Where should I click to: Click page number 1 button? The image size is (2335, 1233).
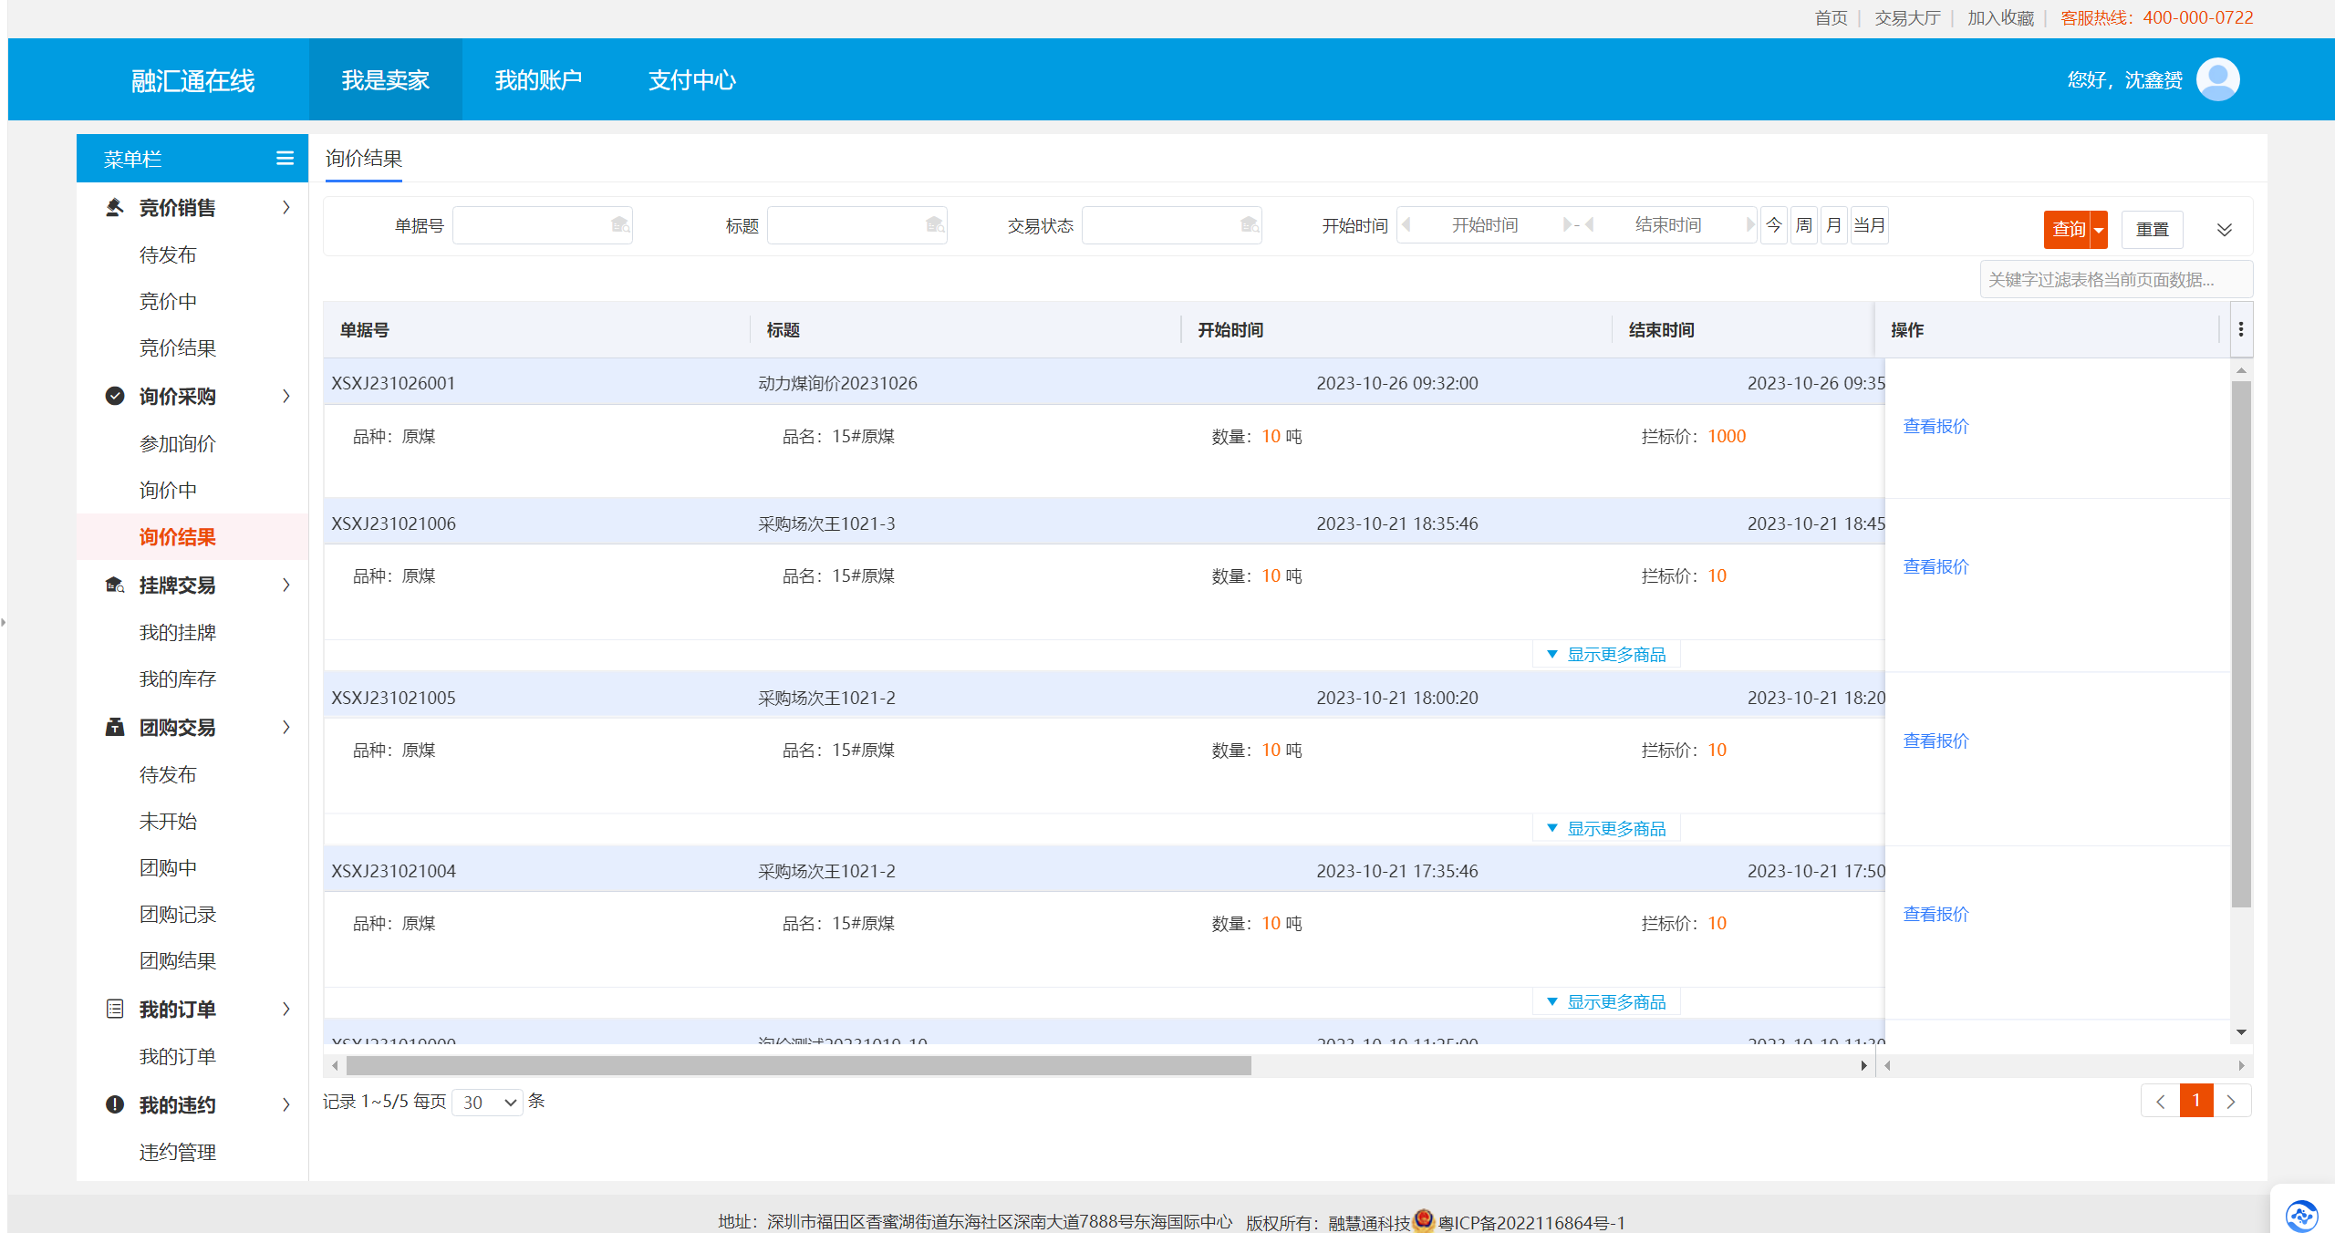(2196, 1101)
